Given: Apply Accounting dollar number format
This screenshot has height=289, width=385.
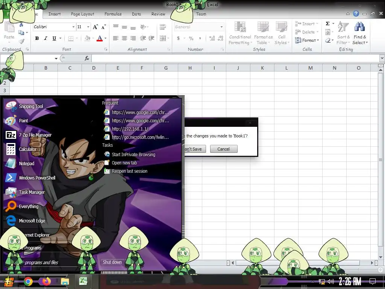Looking at the screenshot, I should coord(178,38).
